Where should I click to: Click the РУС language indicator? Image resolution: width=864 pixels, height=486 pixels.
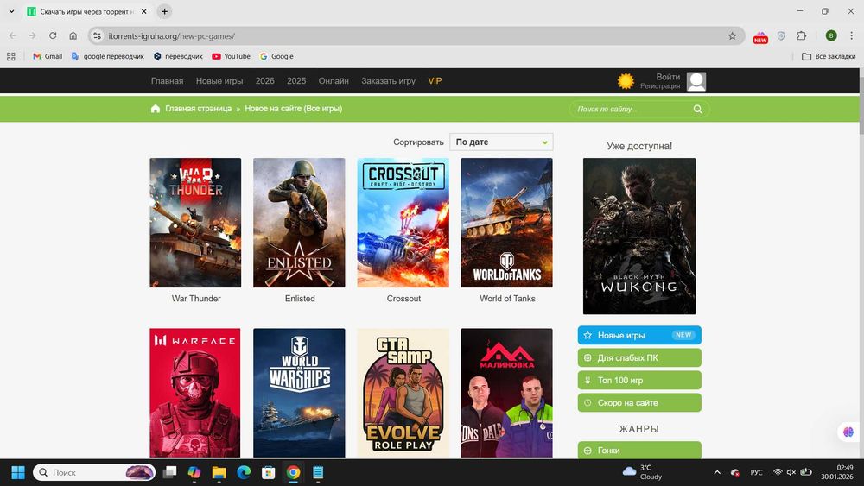(757, 472)
